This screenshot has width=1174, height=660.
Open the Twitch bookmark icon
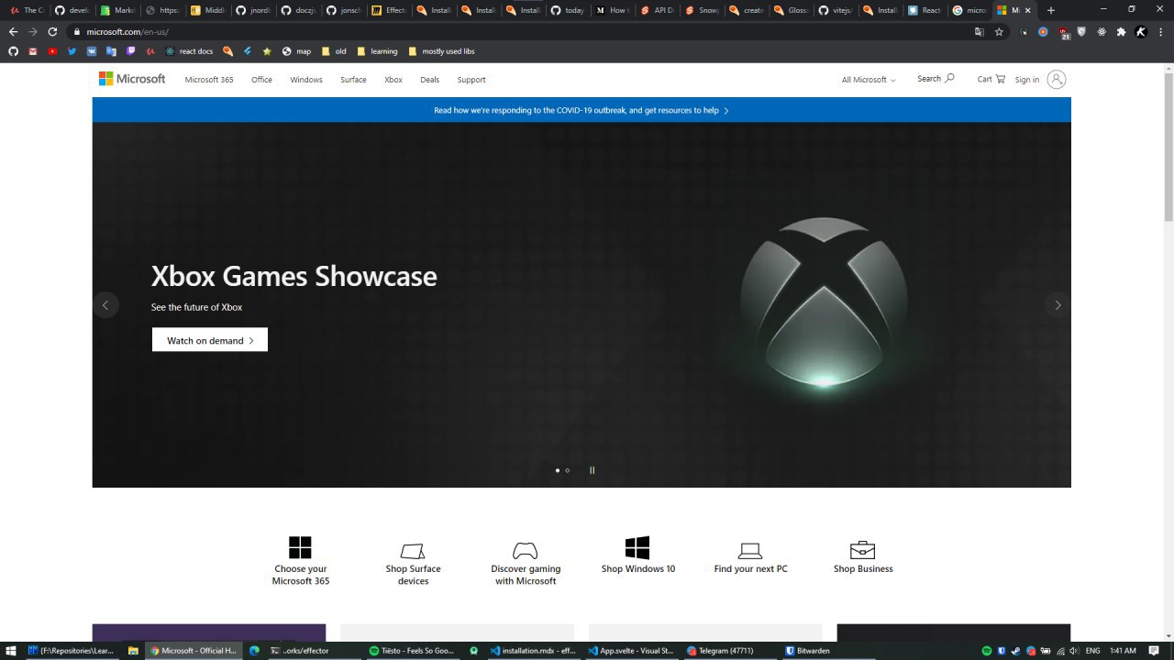[x=131, y=51]
